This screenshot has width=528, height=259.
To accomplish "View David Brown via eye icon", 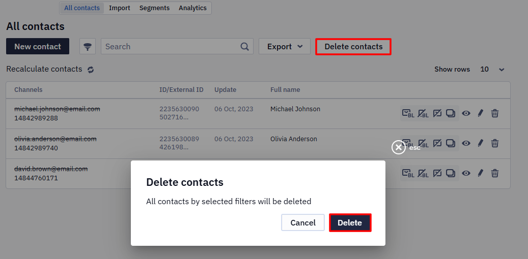I will [x=466, y=173].
